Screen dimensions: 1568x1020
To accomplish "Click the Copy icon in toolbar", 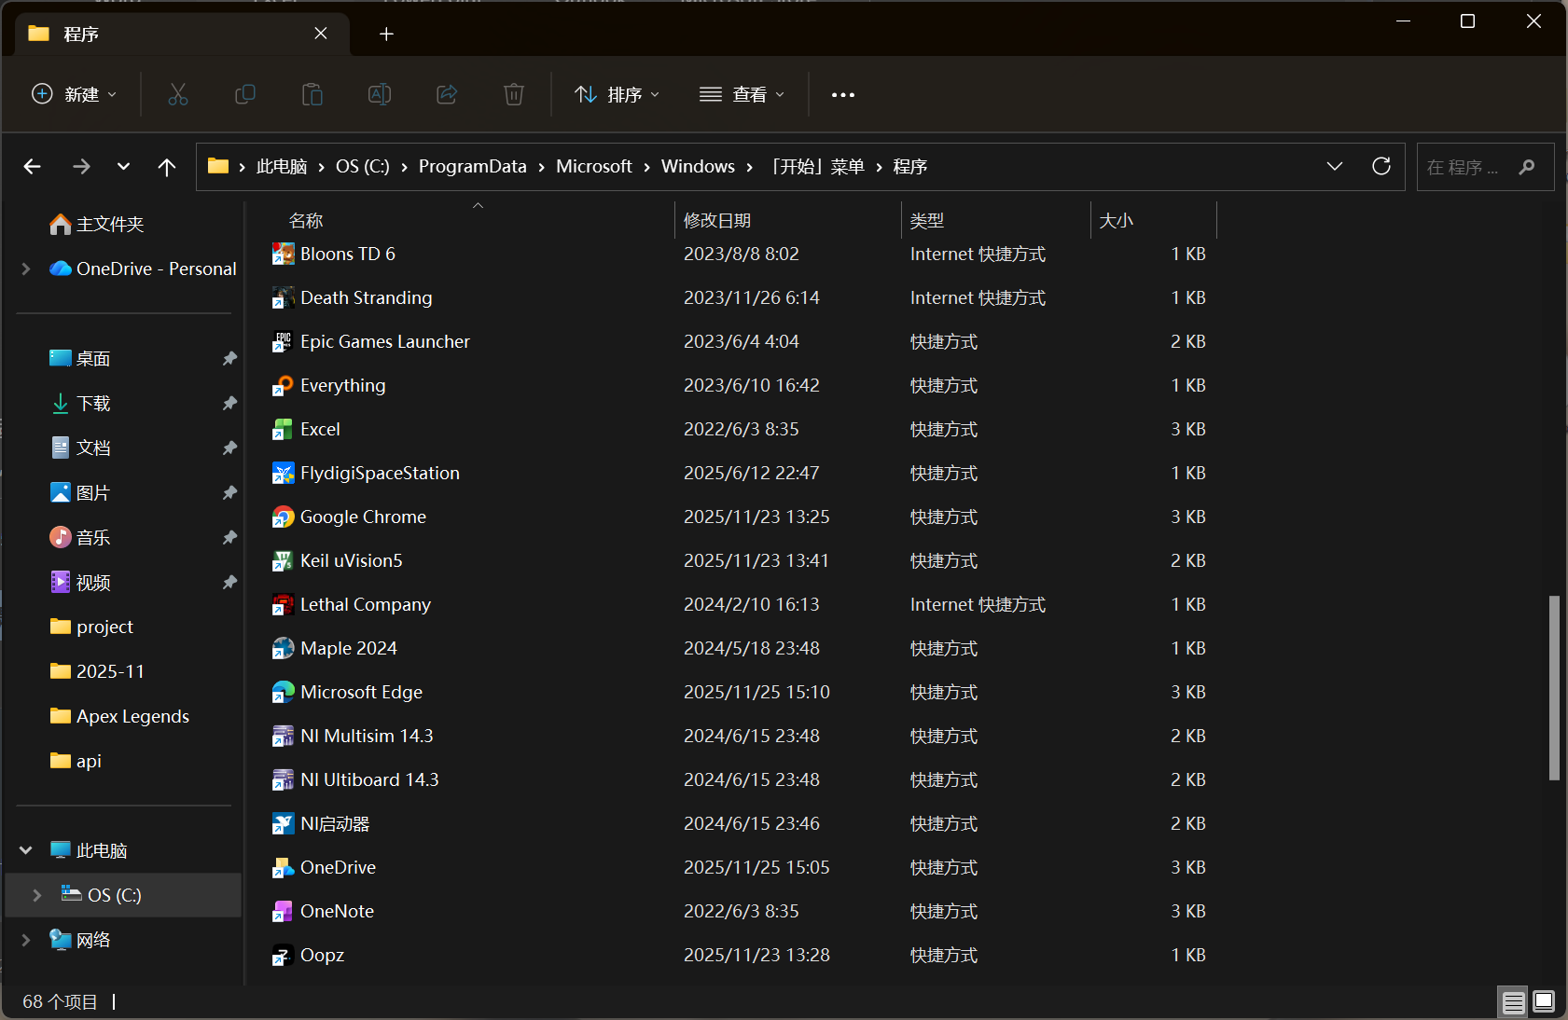I will coord(245,94).
